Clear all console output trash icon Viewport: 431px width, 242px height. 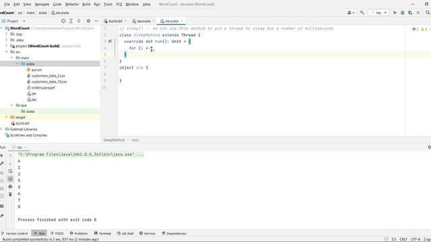[10, 194]
